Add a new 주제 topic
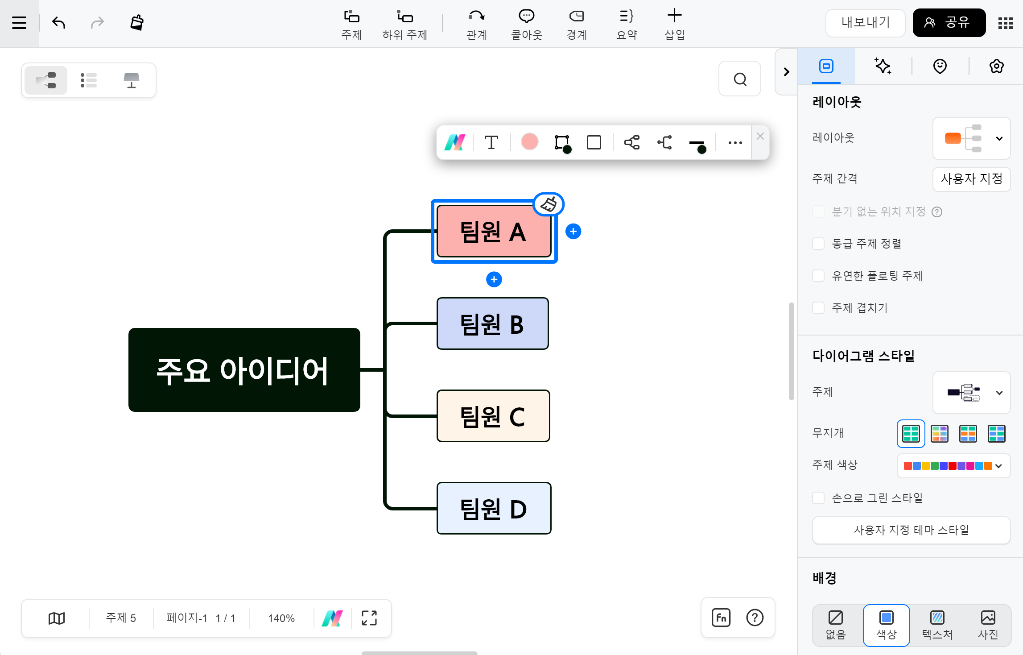Screen dimensions: 1023x655 point(351,25)
